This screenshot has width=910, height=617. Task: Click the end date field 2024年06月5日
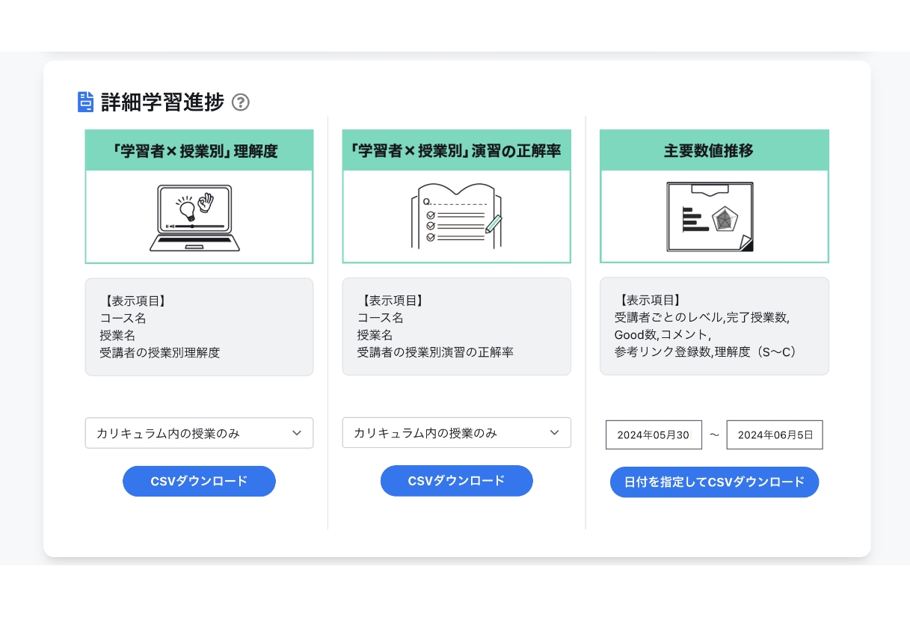tap(774, 435)
